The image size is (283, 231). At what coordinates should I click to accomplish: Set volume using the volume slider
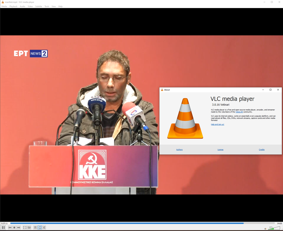(x=274, y=228)
